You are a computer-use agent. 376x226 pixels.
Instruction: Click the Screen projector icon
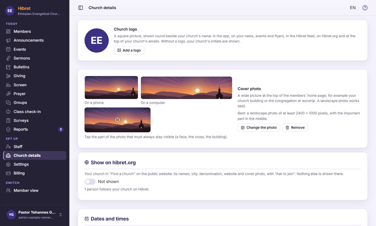8,85
